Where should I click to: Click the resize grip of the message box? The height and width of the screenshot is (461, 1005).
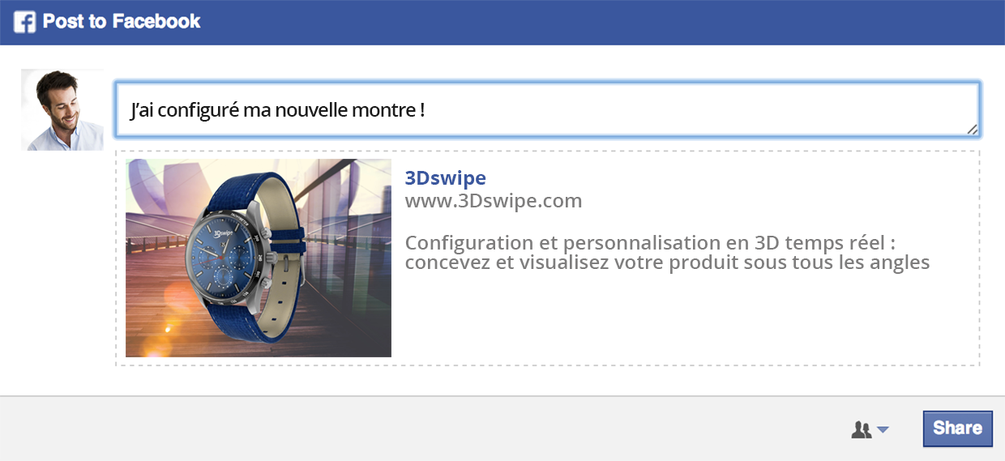972,129
